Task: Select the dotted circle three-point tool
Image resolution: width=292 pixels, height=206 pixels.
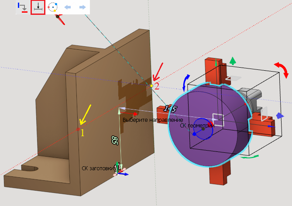Action: (x=52, y=7)
